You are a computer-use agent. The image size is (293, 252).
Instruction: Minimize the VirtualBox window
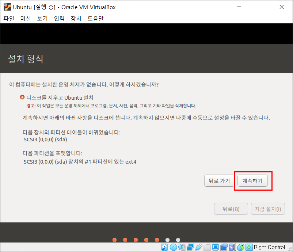239,7
